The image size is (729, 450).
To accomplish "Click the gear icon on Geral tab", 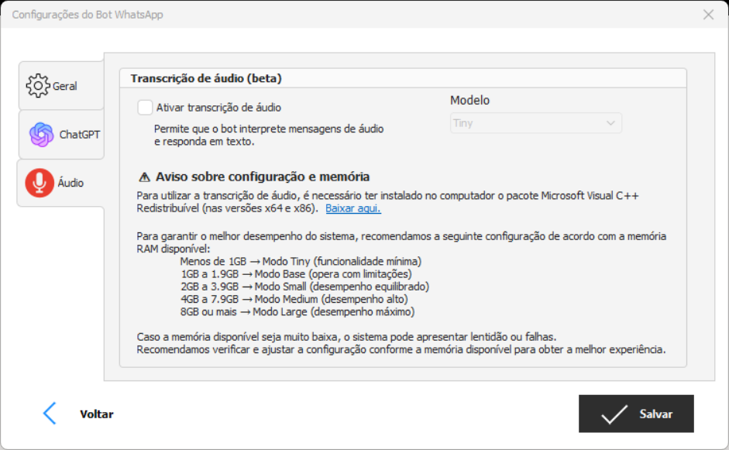I will coord(37,86).
